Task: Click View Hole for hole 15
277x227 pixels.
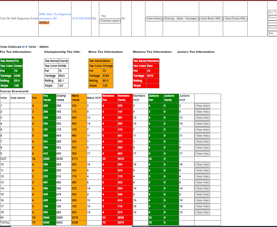Action: coord(202,195)
